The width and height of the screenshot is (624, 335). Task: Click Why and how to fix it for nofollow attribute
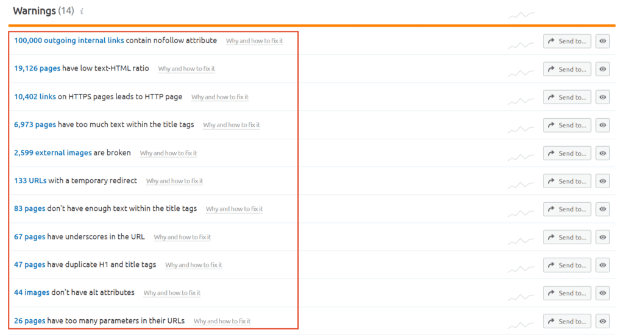254,41
